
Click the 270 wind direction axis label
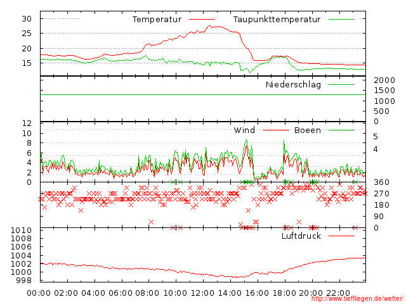tap(381, 194)
